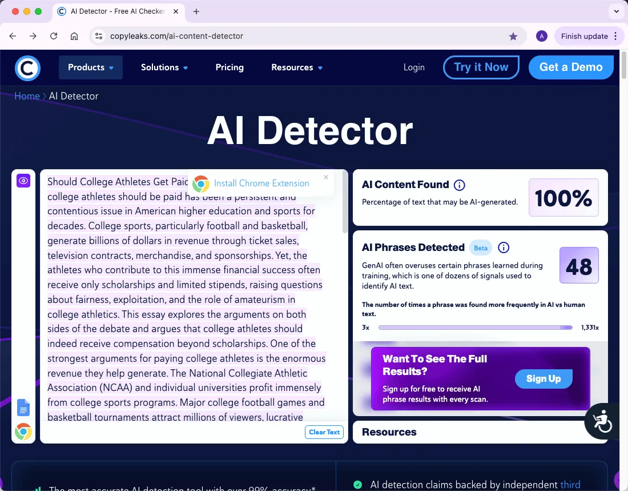The width and height of the screenshot is (628, 491).
Task: Close the Install Chrome Extension popup
Action: 326,177
